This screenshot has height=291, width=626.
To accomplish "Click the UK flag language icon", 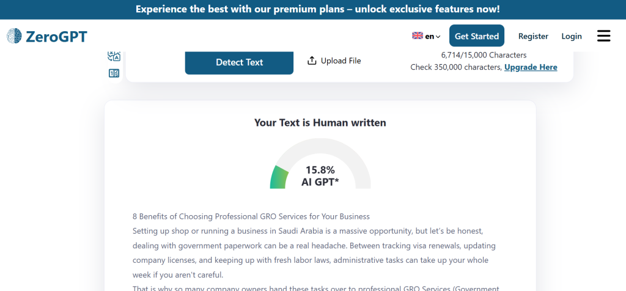I will tap(417, 35).
